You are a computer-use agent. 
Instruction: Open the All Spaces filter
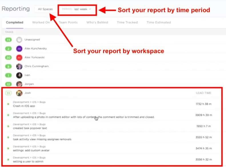(x=45, y=9)
